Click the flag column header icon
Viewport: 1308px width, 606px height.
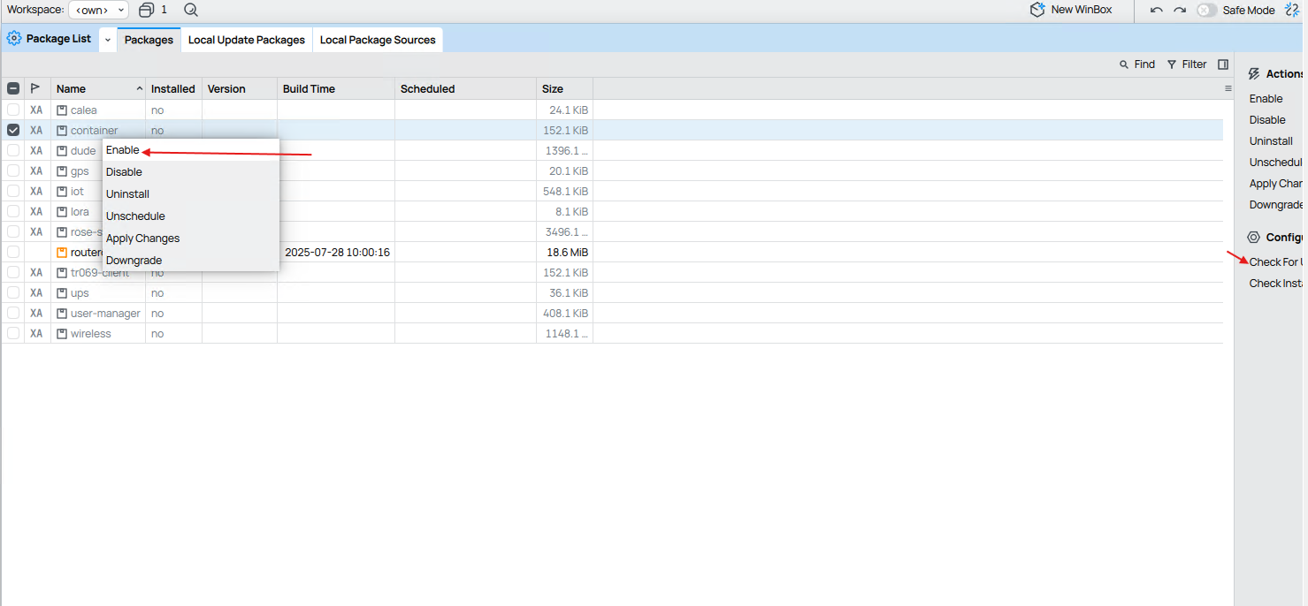(x=35, y=88)
